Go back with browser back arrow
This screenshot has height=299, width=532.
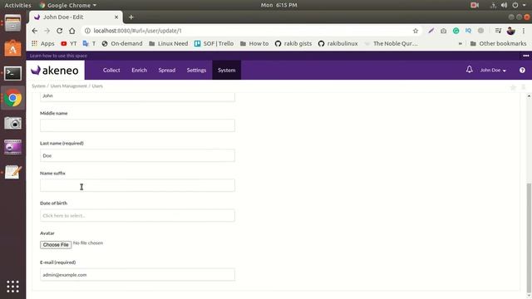pos(35,31)
